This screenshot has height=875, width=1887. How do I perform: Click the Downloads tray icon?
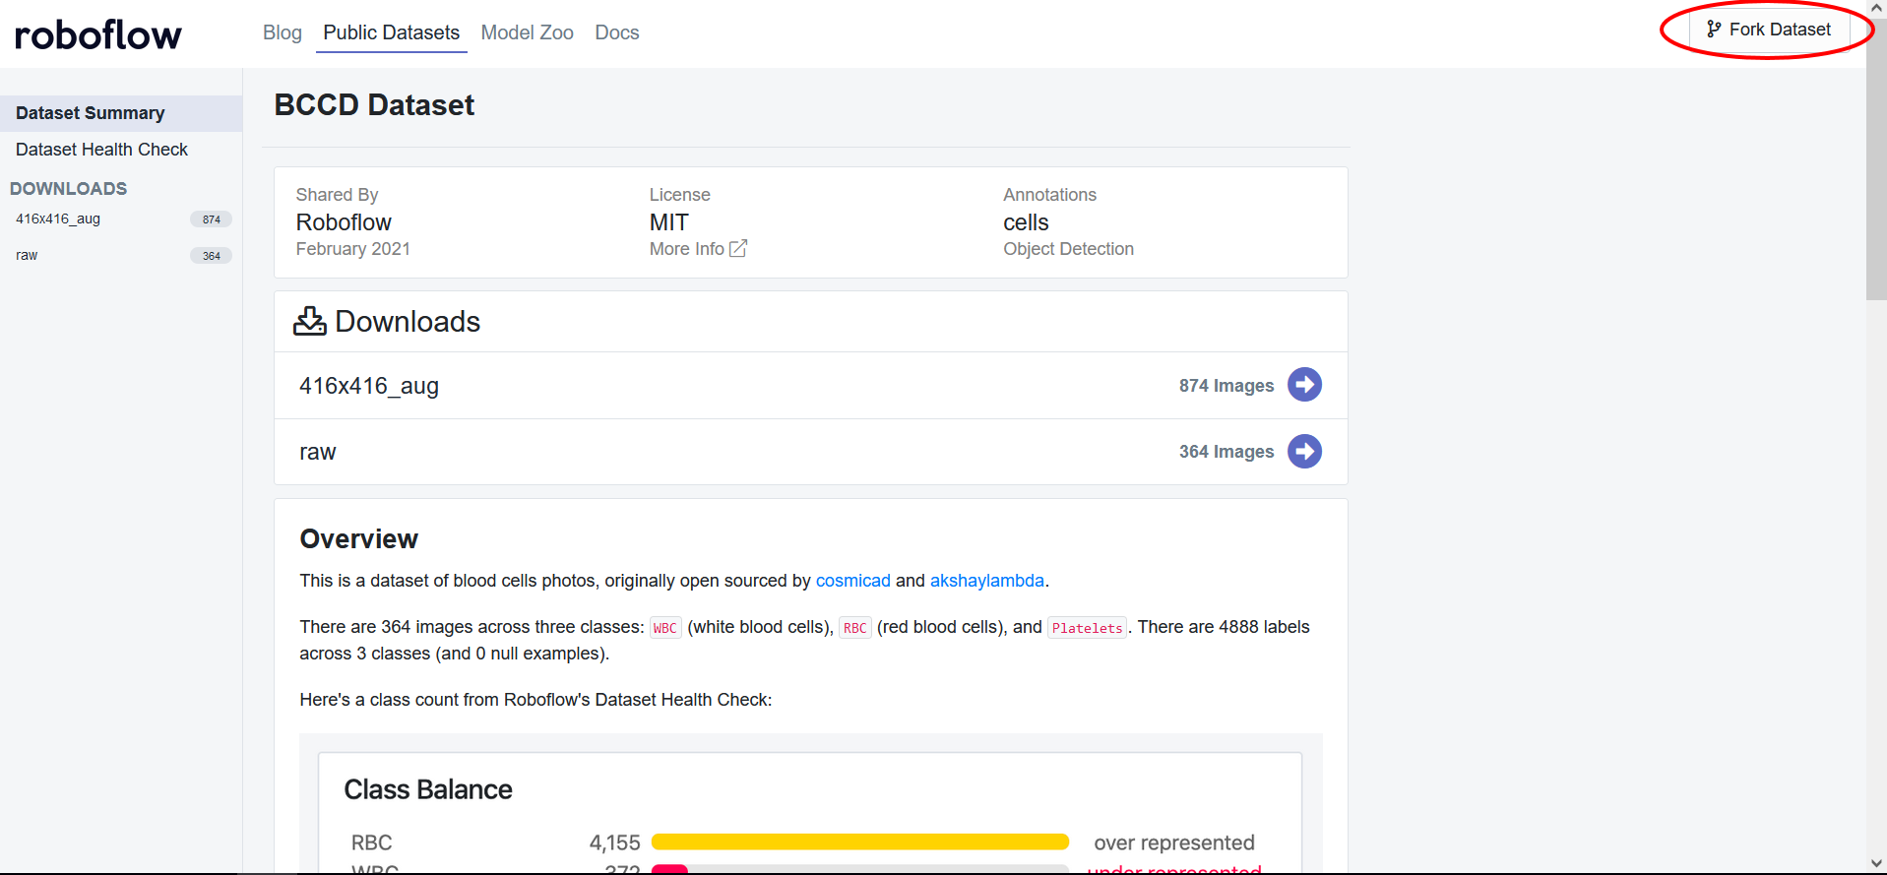point(310,321)
